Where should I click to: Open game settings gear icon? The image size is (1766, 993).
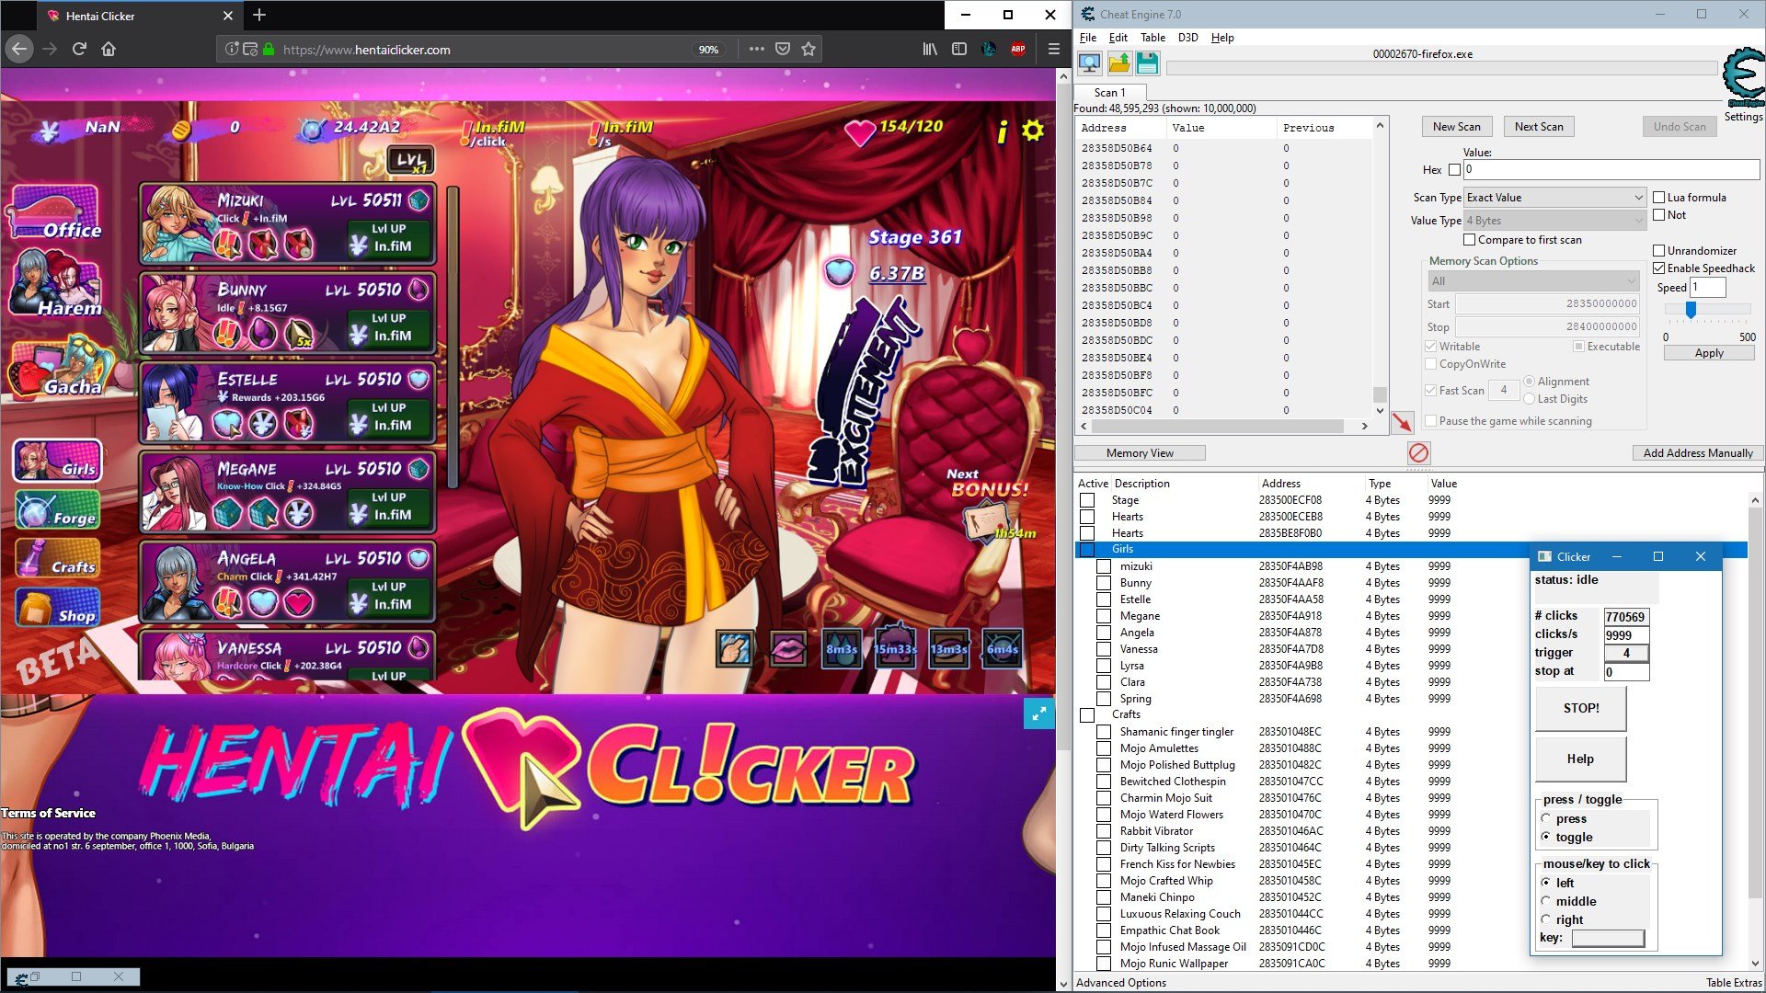click(x=1033, y=131)
